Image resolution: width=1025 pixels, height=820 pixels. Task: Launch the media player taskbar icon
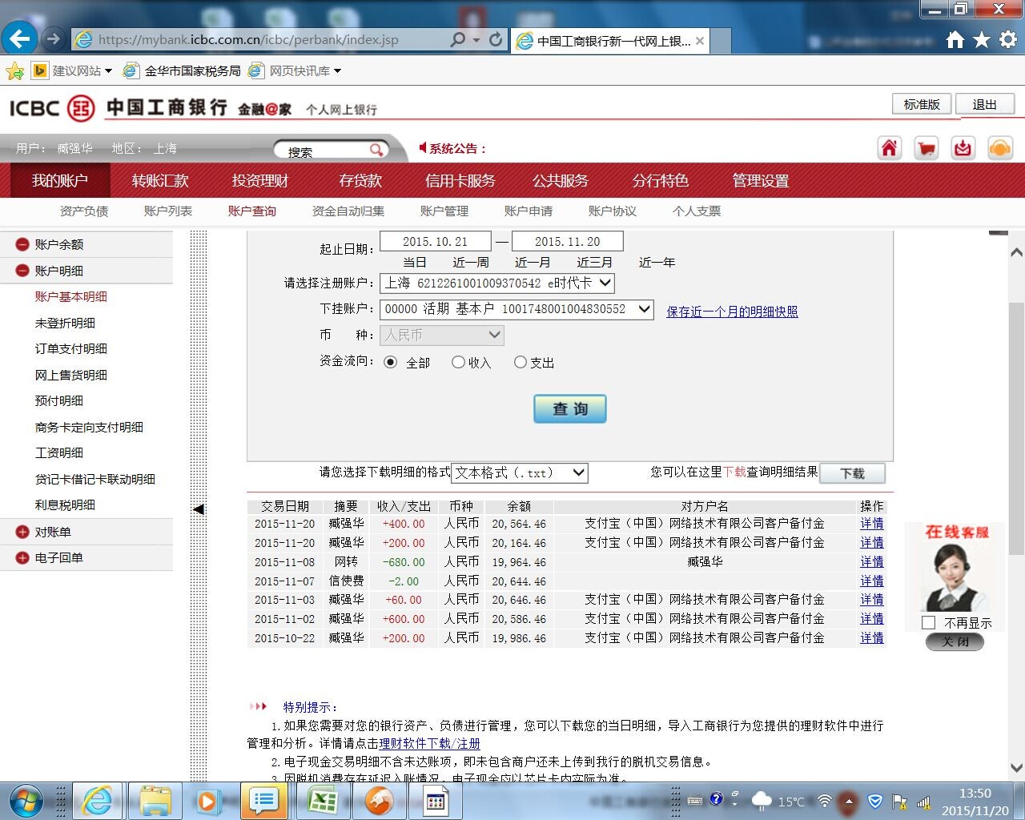pos(207,801)
